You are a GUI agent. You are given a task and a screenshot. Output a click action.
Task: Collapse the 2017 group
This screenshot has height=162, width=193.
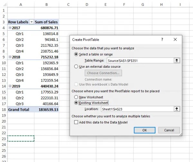[10, 28]
